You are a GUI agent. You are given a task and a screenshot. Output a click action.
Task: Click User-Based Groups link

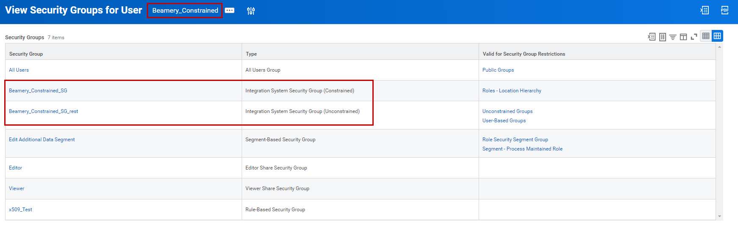[504, 121]
